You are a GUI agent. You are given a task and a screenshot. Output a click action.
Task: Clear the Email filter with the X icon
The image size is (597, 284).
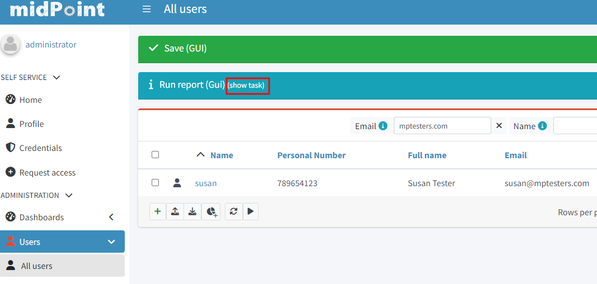pyautogui.click(x=499, y=126)
